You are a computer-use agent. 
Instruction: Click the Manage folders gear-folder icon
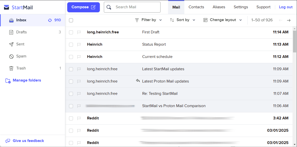point(8,81)
